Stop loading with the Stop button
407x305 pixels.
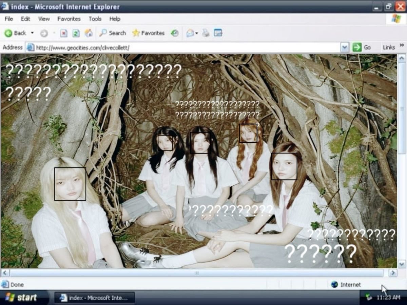[64, 33]
